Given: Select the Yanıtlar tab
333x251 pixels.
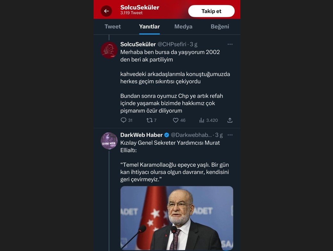Looking at the screenshot, I should point(149,27).
